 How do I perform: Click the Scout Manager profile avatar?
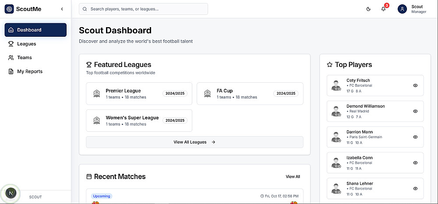403,9
